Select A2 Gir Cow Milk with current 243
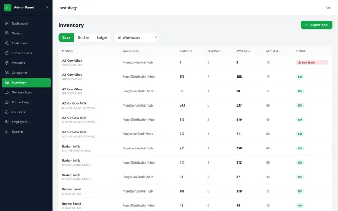The height and width of the screenshot is (211, 338). pos(195,105)
